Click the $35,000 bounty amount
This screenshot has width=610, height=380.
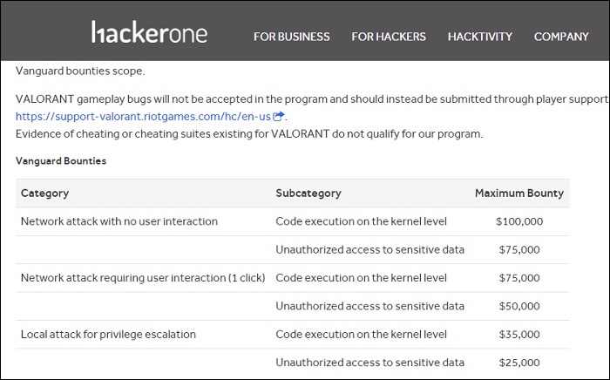[518, 334]
